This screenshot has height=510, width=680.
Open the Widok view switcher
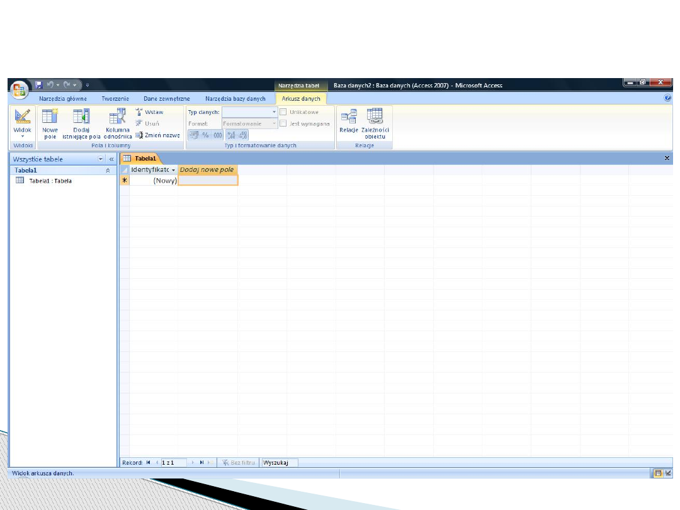(22, 123)
